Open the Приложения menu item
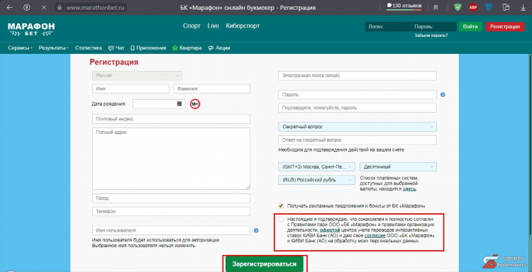Viewport: 532px width, 272px height. tap(148, 48)
